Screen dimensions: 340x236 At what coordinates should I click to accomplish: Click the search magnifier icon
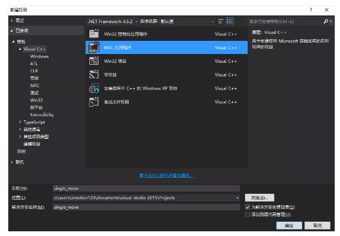point(326,21)
